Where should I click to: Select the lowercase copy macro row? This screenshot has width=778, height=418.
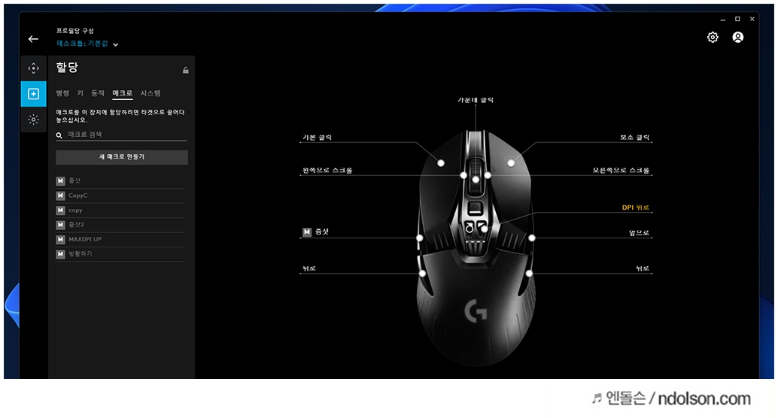pos(120,211)
